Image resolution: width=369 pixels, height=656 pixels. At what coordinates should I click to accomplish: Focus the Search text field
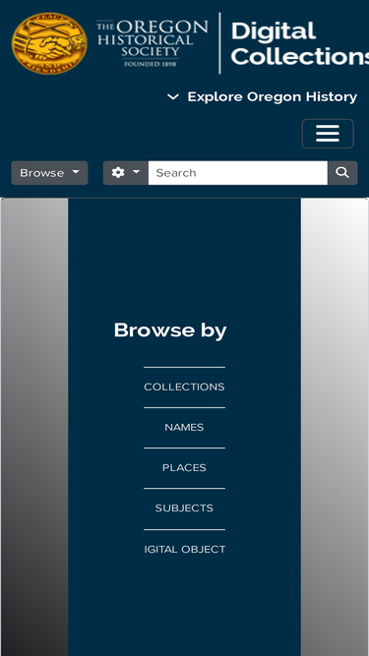[237, 173]
